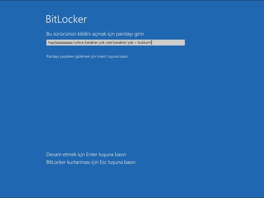Image resolution: width=264 pixels, height=198 pixels.
Task: Click 'Parolayı yazarken gizlemek için Insert tuşuna basın' hint
Action: point(87,56)
